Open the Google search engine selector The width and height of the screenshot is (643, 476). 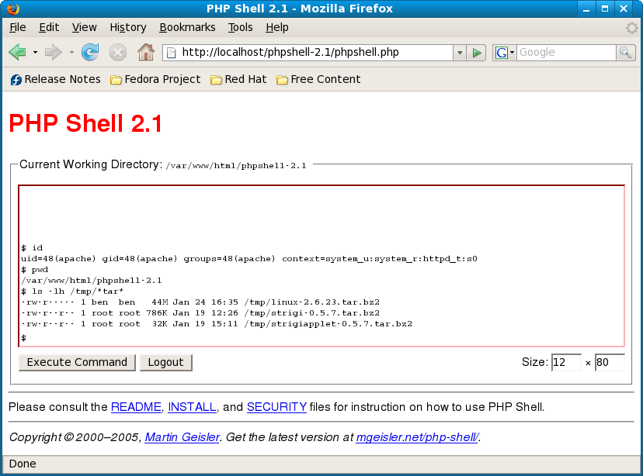(x=505, y=53)
